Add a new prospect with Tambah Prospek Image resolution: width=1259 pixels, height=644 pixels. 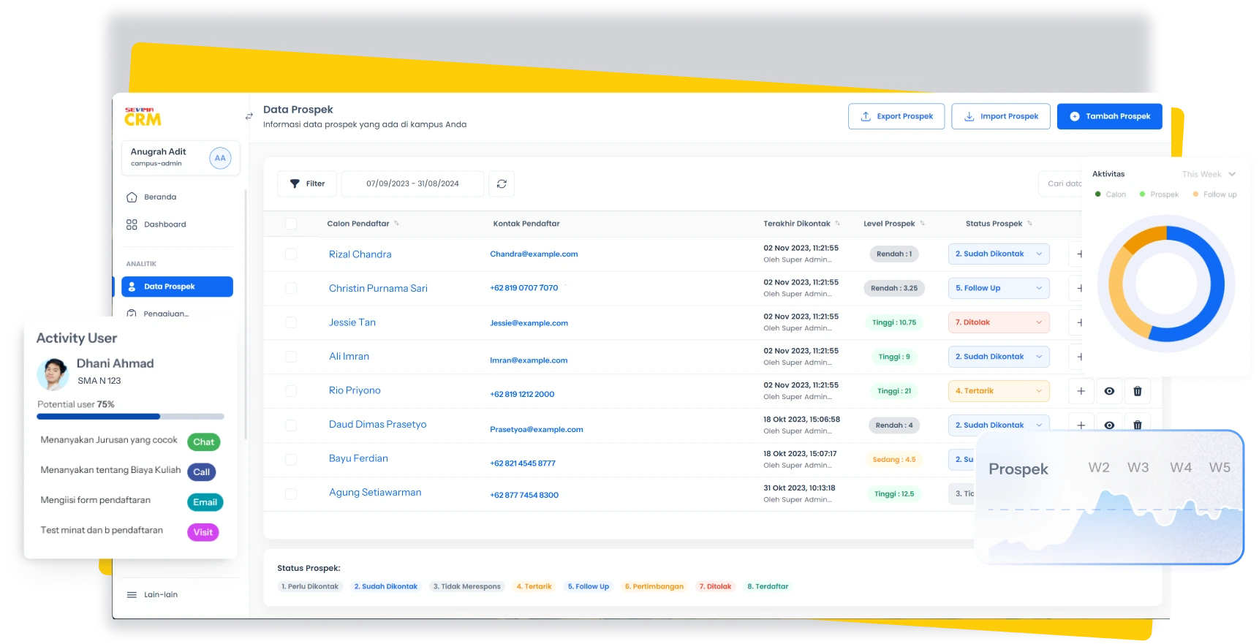(x=1110, y=116)
